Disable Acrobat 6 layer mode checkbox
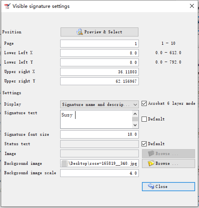 pos(144,103)
